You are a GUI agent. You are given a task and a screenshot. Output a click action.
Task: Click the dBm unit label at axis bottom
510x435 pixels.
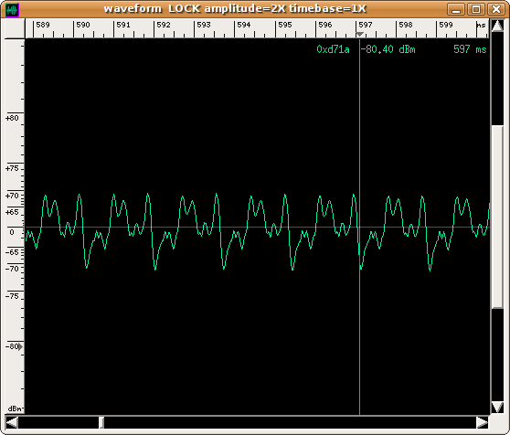(15, 408)
